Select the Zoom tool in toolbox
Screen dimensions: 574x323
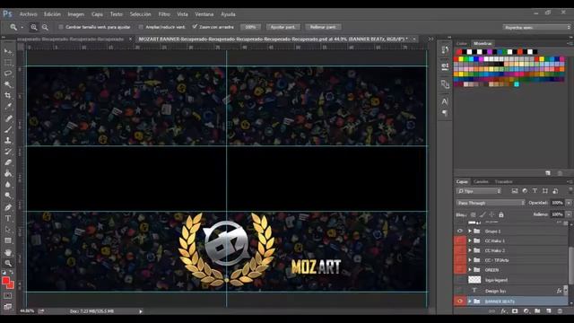8,263
